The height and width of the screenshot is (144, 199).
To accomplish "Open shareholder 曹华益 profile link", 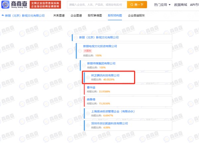I will (x=91, y=87).
